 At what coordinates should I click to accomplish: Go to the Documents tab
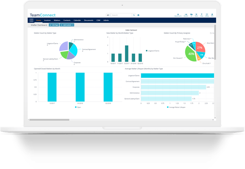point(89,20)
